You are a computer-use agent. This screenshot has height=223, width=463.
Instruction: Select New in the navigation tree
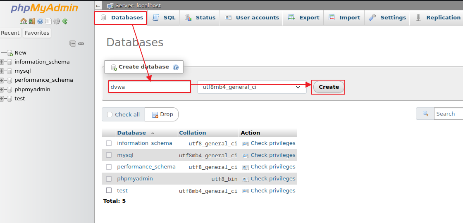coord(20,53)
